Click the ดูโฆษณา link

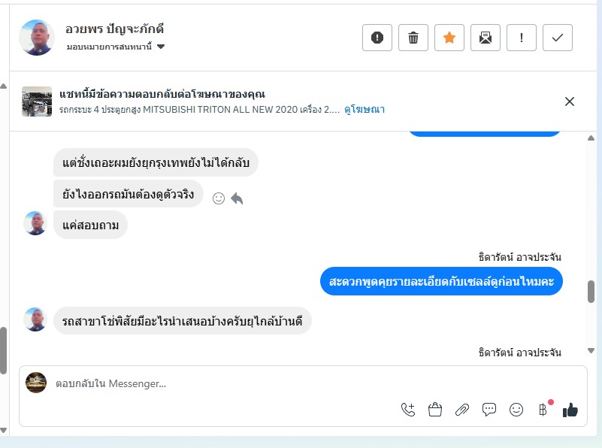365,110
